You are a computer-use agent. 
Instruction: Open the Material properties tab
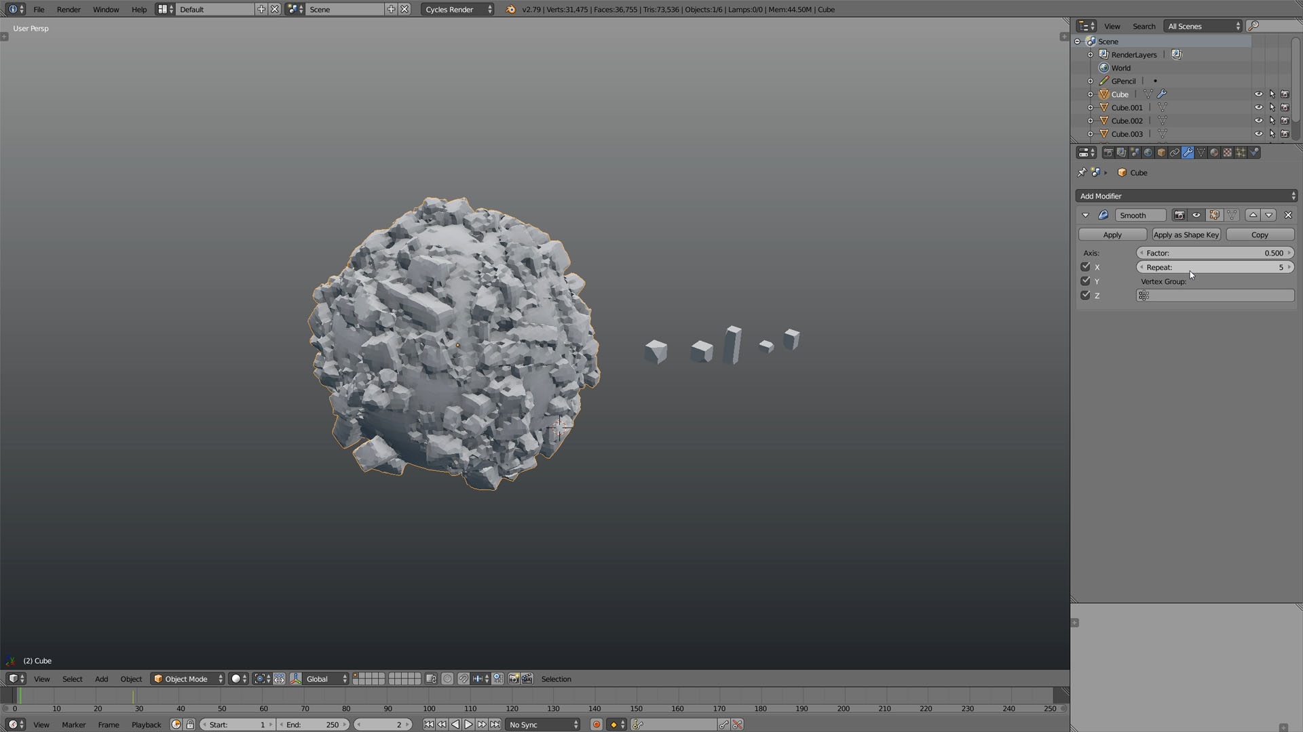tap(1214, 152)
